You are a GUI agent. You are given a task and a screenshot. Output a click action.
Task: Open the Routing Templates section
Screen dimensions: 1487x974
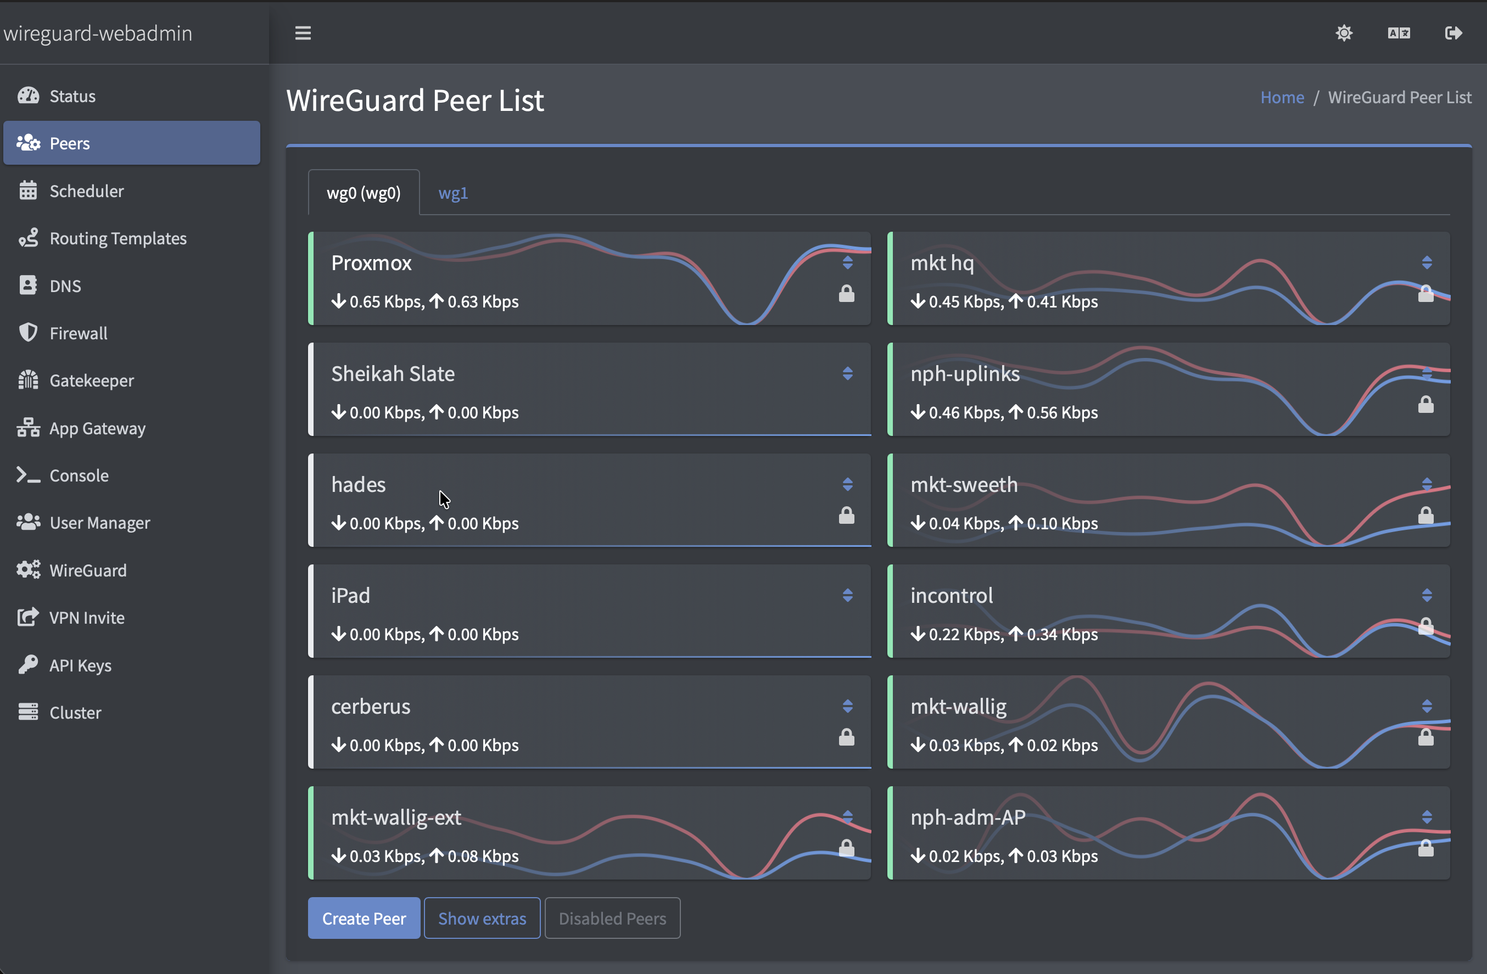tap(118, 238)
